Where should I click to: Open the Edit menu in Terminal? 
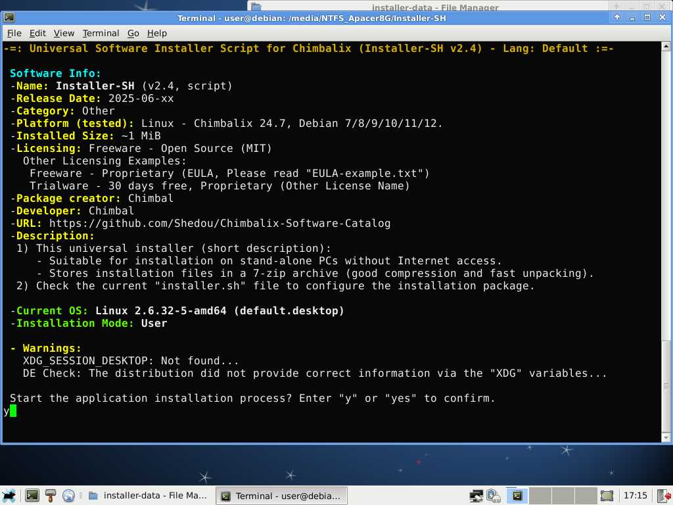tap(37, 33)
